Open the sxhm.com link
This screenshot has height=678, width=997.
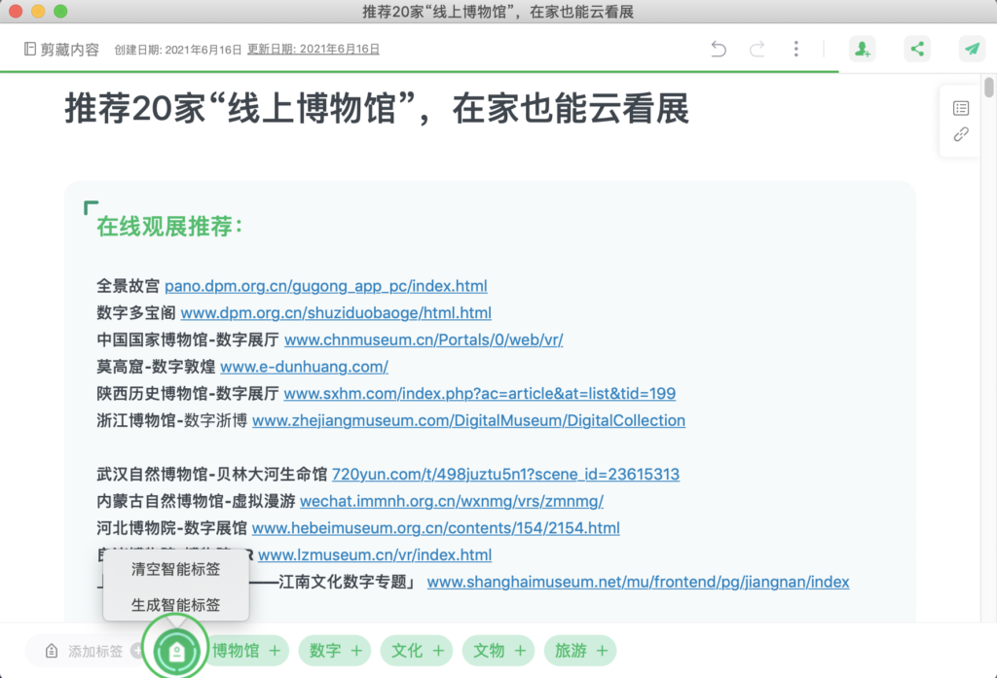coord(479,393)
